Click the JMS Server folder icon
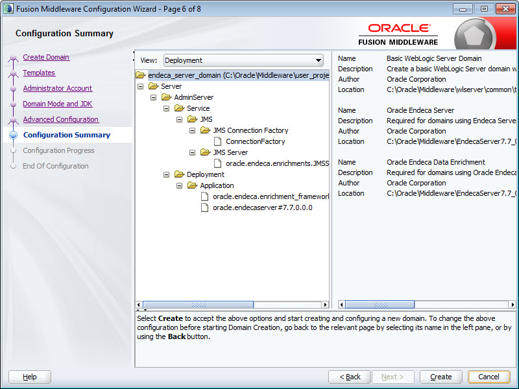Image resolution: width=519 pixels, height=389 pixels. click(x=205, y=152)
